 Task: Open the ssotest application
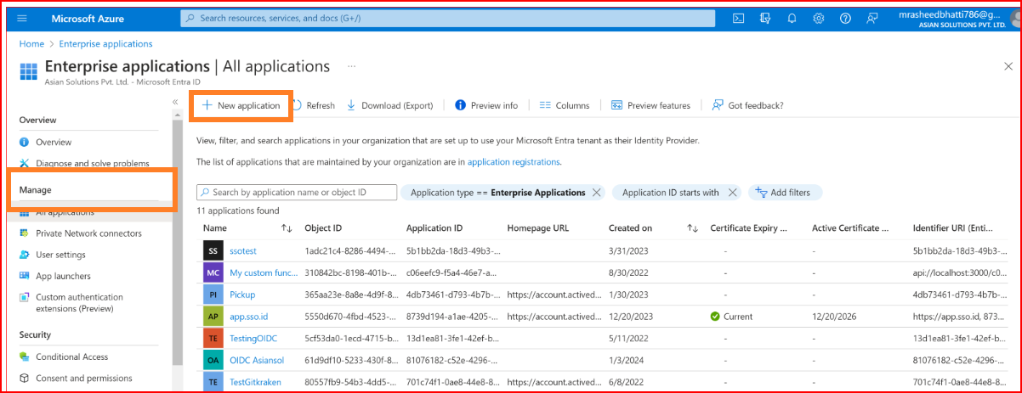pyautogui.click(x=243, y=251)
